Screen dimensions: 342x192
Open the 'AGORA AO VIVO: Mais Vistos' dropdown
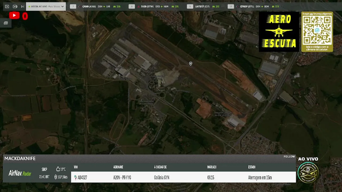coord(46,6)
